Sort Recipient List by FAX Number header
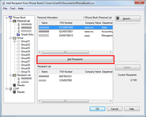 (72, 72)
